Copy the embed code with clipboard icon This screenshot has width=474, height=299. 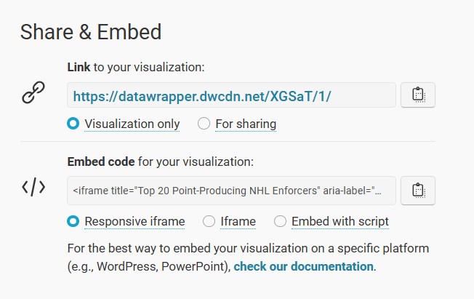[x=418, y=191]
